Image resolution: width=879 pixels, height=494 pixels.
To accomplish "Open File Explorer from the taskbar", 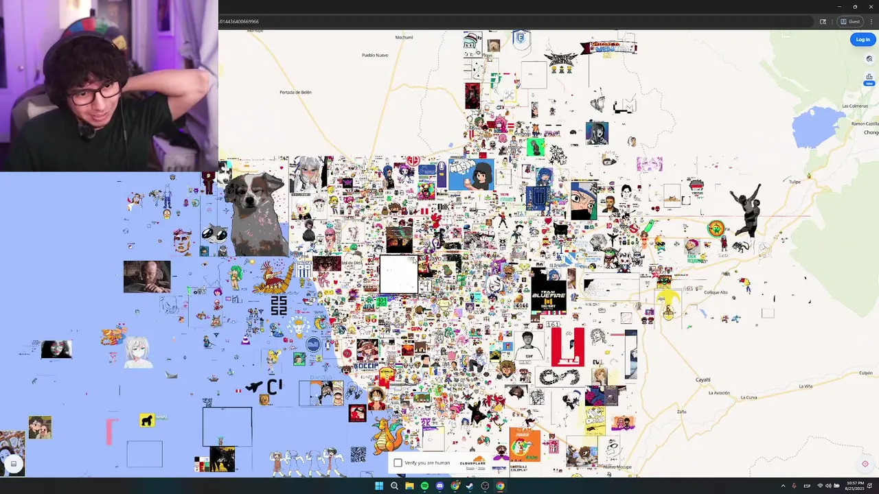I will click(409, 486).
